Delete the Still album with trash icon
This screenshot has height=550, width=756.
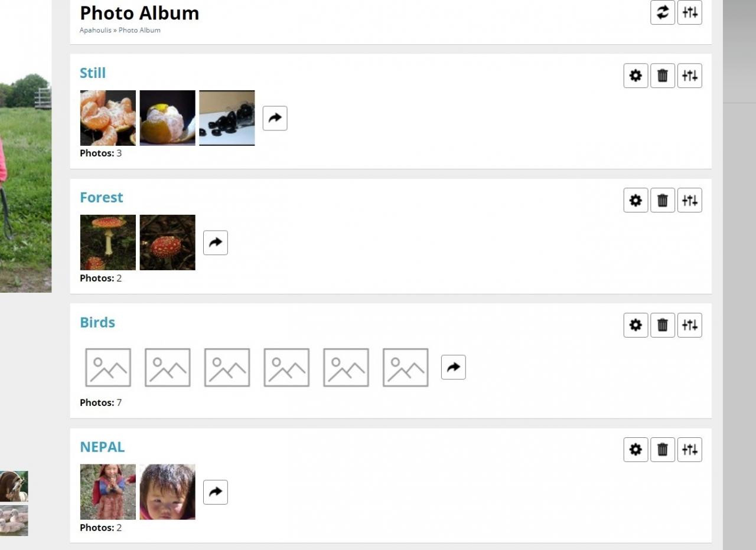[x=662, y=76]
